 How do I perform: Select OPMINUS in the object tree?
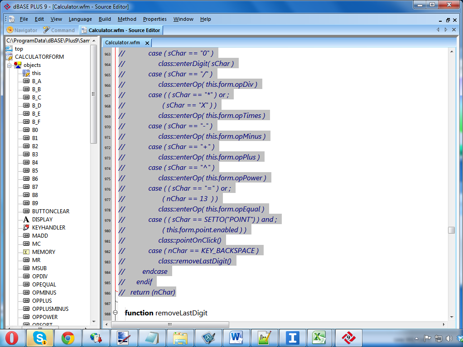pyautogui.click(x=44, y=292)
